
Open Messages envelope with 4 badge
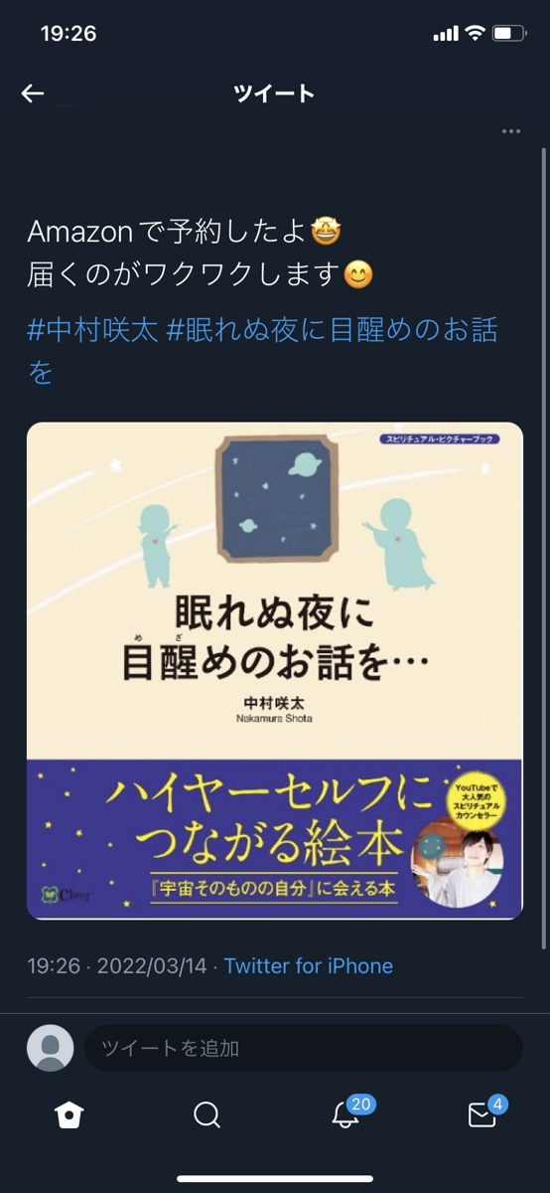tap(485, 1112)
